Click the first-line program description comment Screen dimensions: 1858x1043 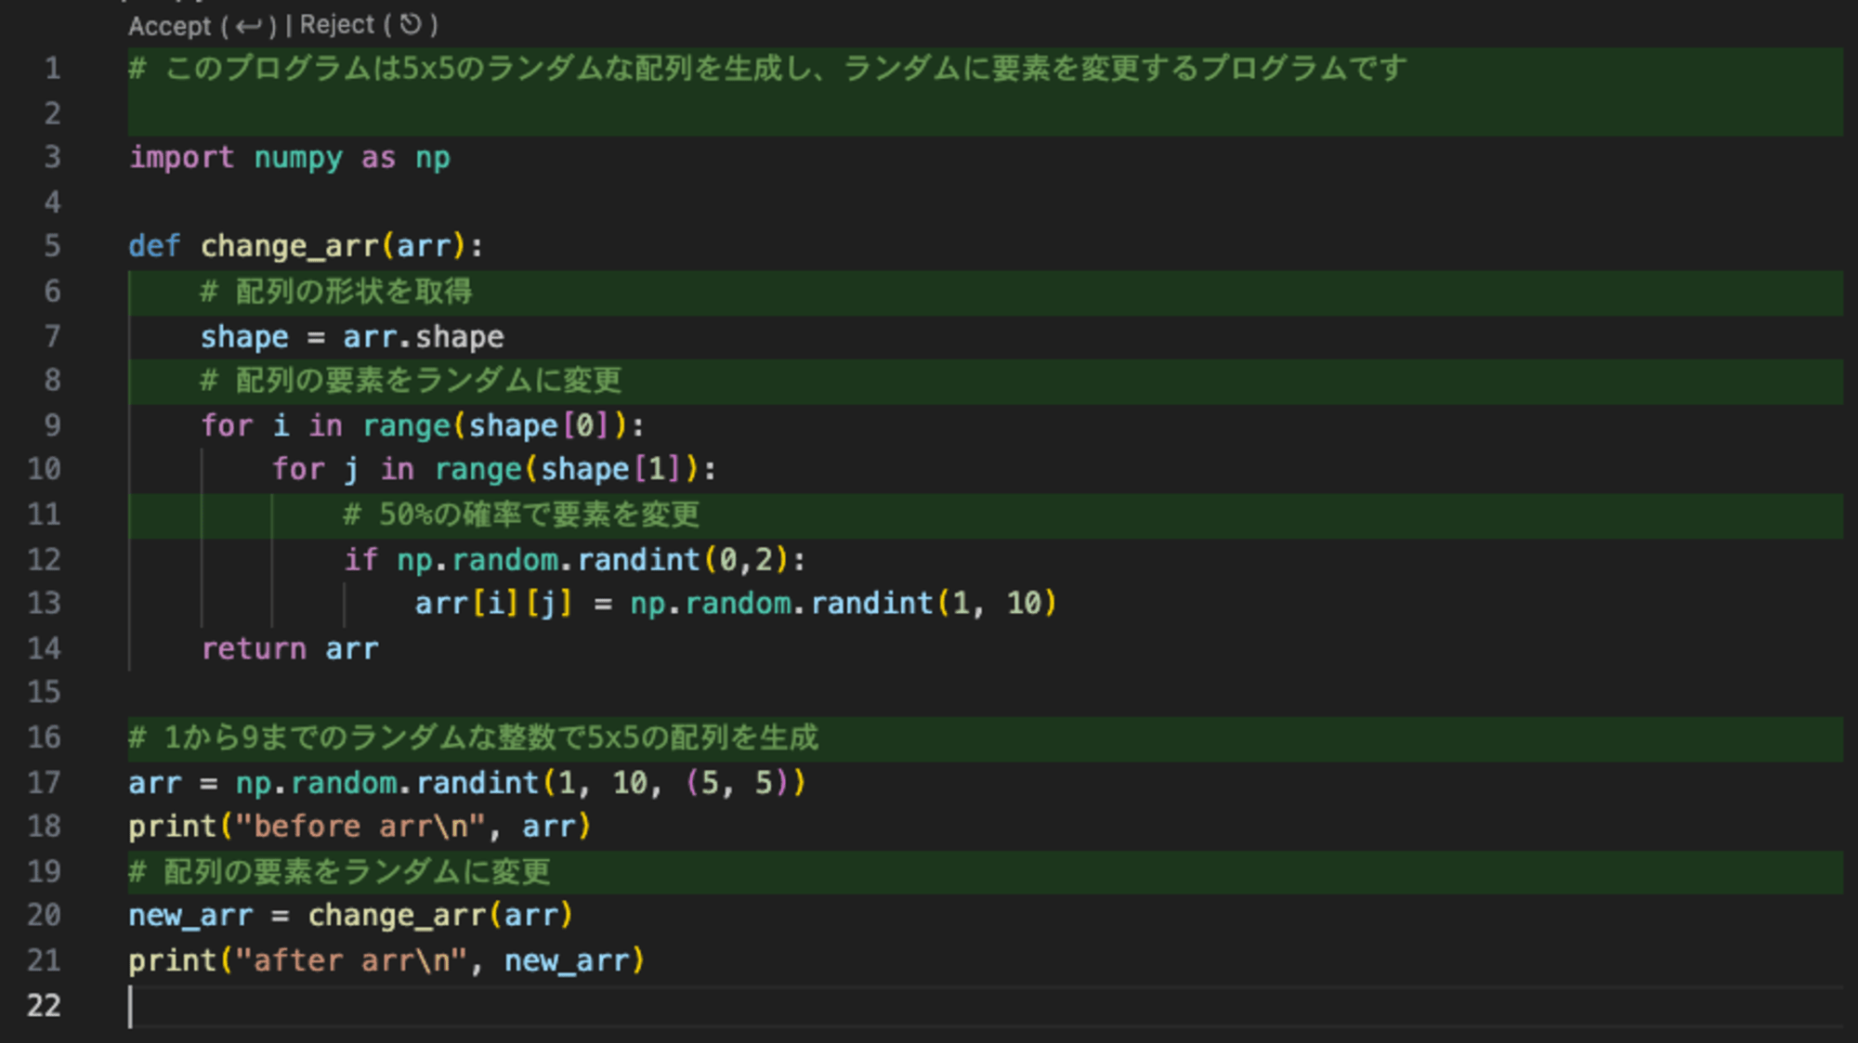(768, 68)
